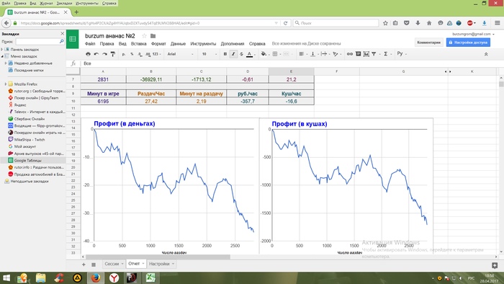Open the text color picker
Image resolution: width=504 pixels, height=284 pixels.
[250, 54]
